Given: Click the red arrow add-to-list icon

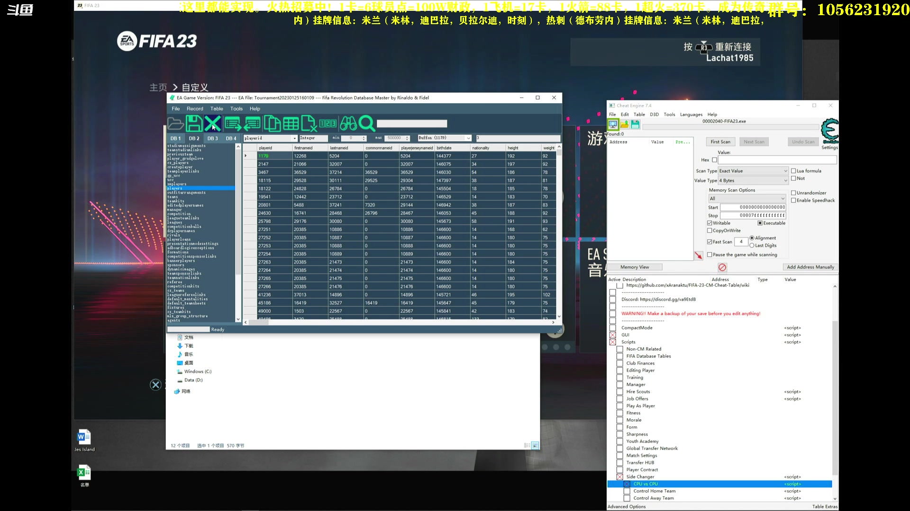Looking at the screenshot, I should [x=698, y=255].
